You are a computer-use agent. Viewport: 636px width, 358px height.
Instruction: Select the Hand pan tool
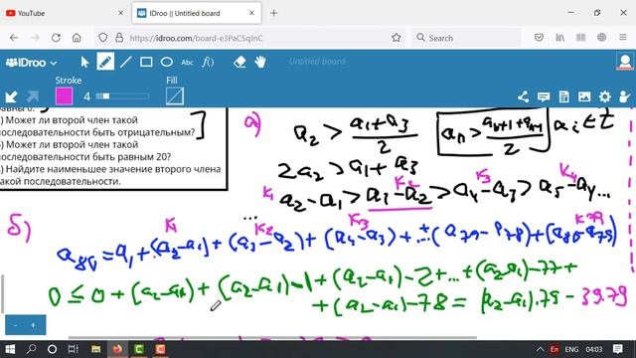tap(260, 62)
